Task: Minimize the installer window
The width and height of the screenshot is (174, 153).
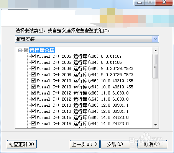Action: click(x=140, y=2)
